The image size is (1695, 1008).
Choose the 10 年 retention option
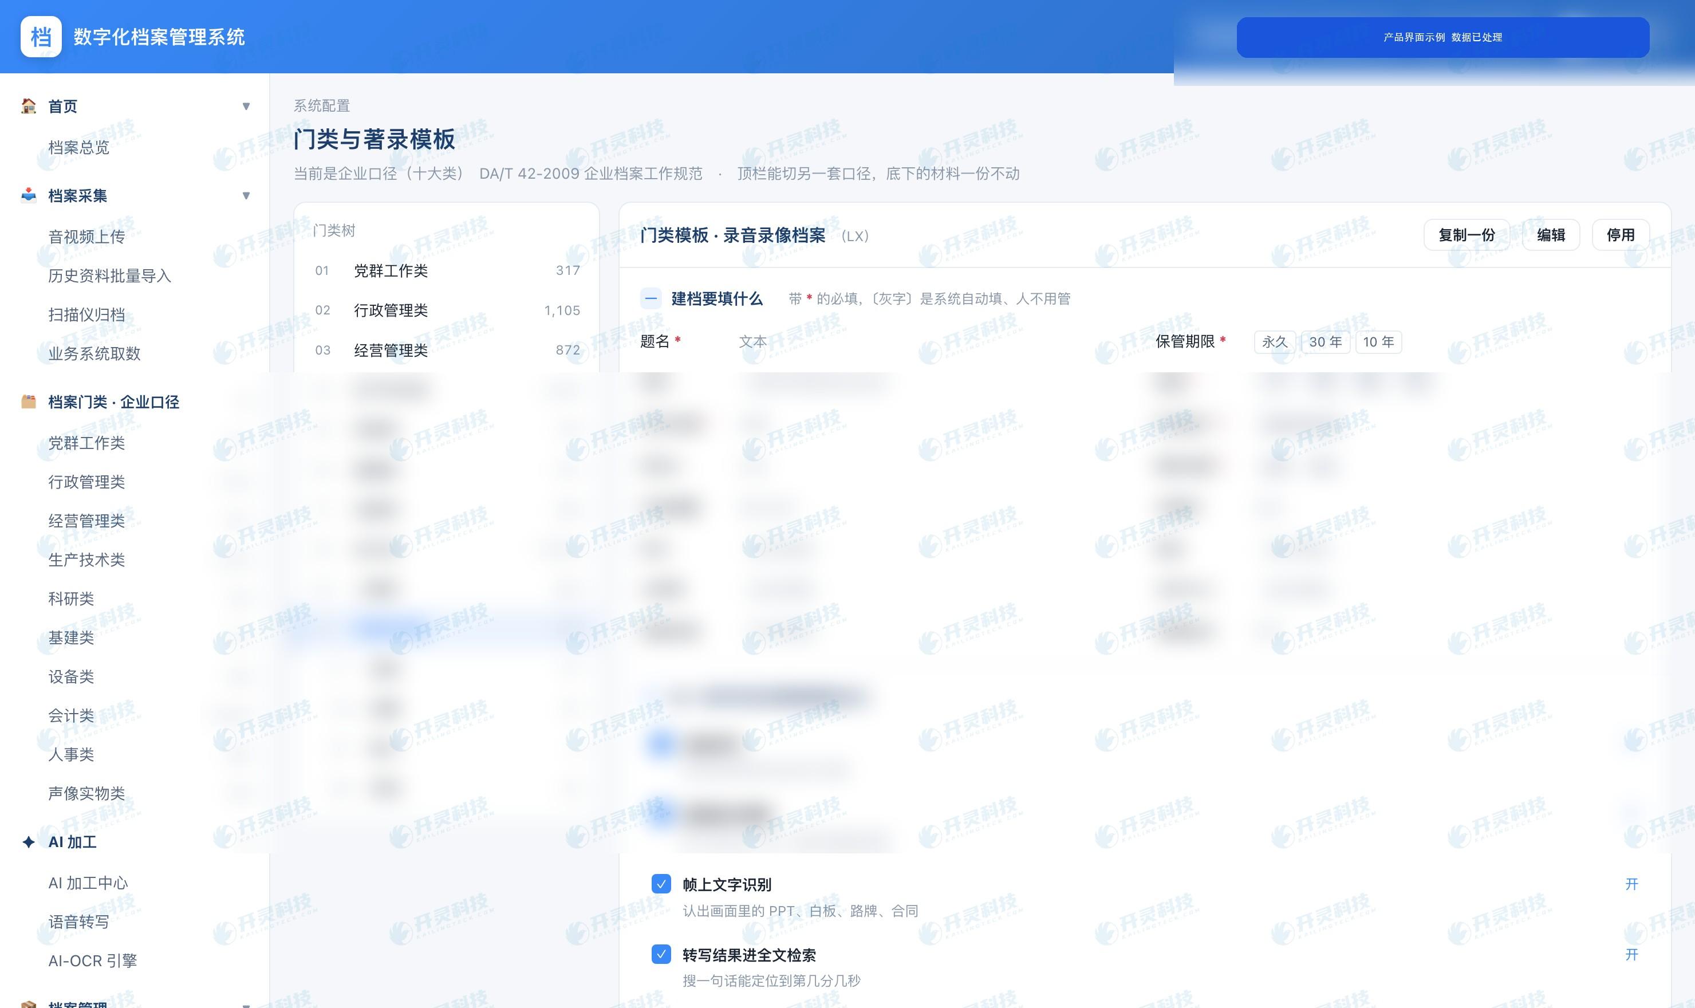pyautogui.click(x=1378, y=342)
